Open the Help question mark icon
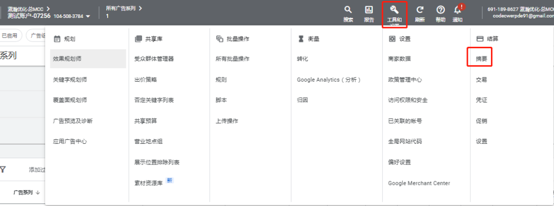The width and height of the screenshot is (554, 206). point(440,10)
